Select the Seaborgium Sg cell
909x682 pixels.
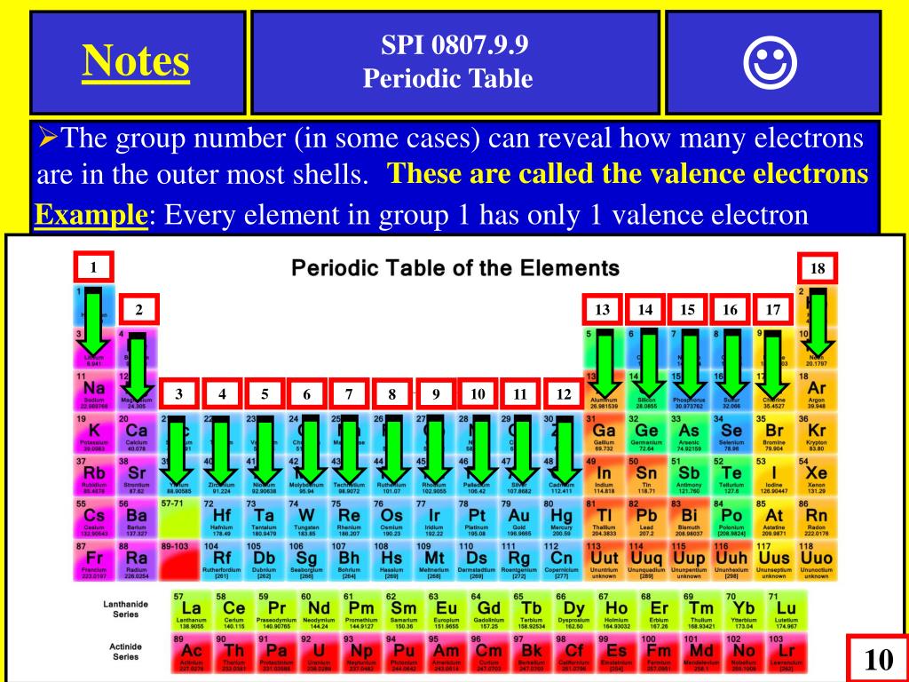(x=306, y=561)
